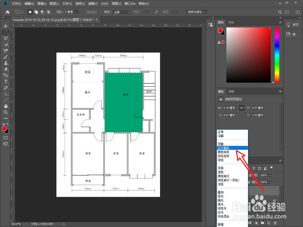The image size is (303, 227).
Task: Open the Opacity percentage dropdown
Action: (x=271, y=175)
